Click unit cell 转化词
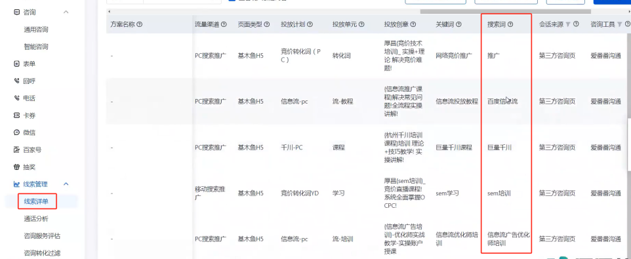This screenshot has width=631, height=259. tap(342, 56)
